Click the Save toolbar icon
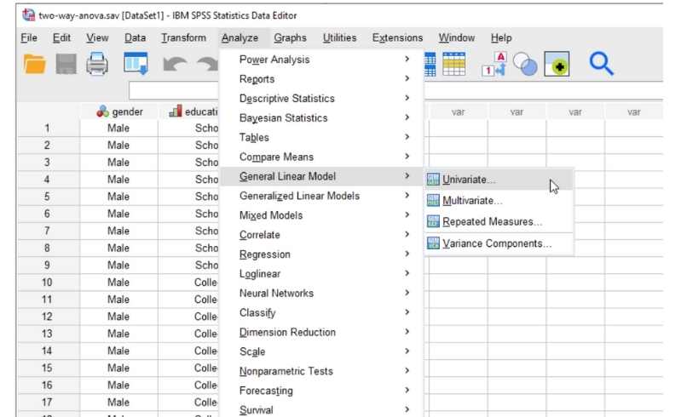This screenshot has width=681, height=417. click(66, 64)
